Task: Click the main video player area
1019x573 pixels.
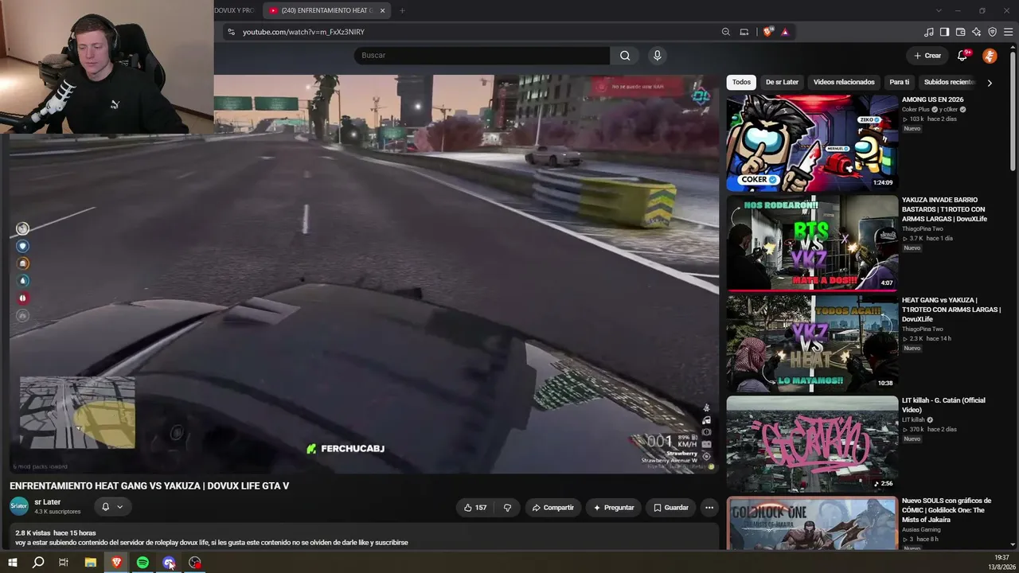Action: tap(364, 275)
